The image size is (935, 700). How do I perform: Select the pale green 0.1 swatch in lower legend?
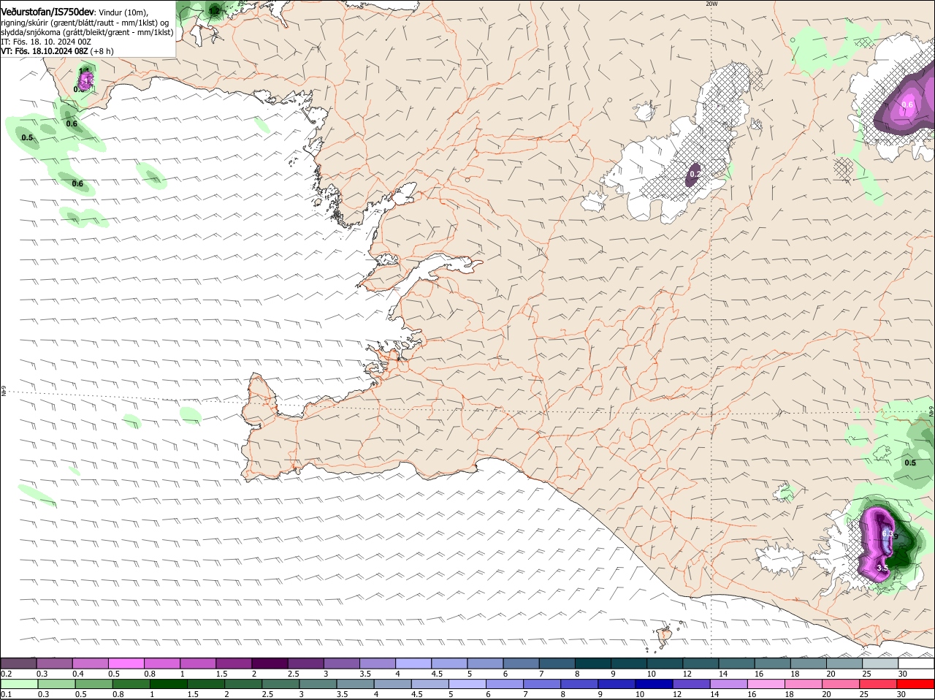18,683
